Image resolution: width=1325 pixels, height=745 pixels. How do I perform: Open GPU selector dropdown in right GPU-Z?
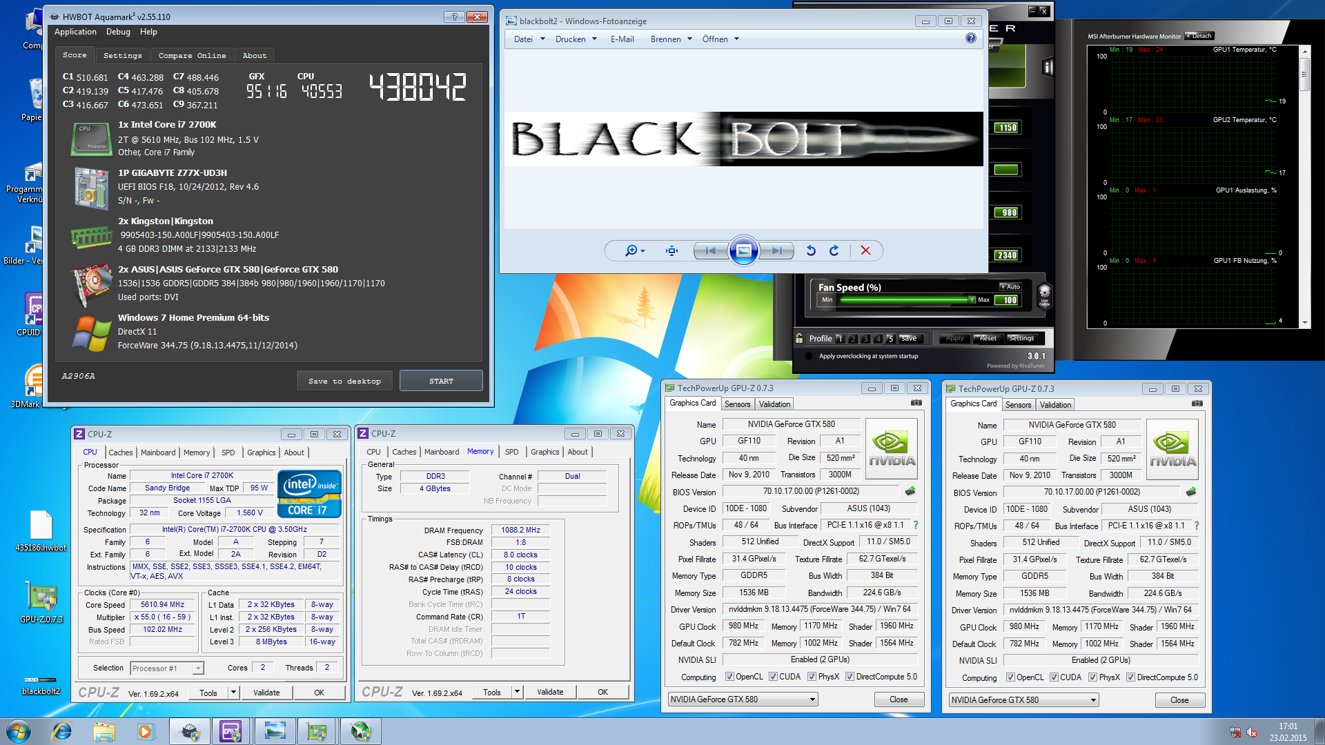coord(1023,700)
